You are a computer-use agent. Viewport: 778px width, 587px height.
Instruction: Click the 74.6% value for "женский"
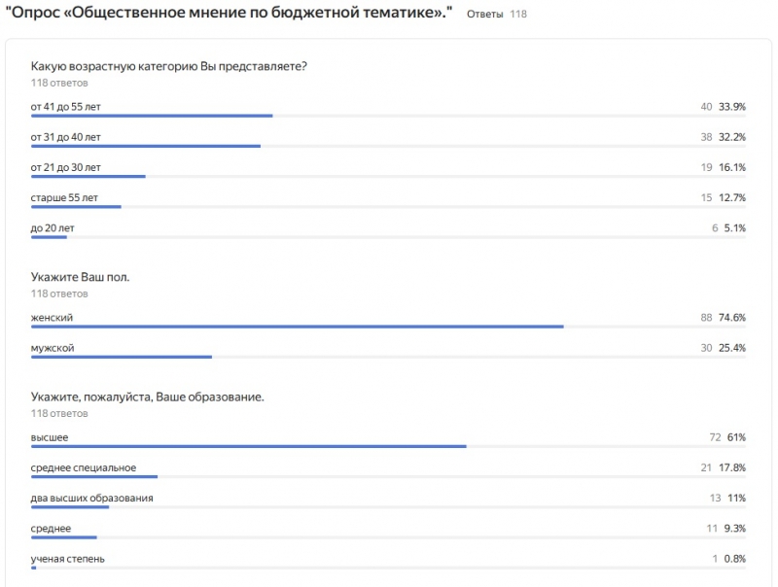coord(731,318)
